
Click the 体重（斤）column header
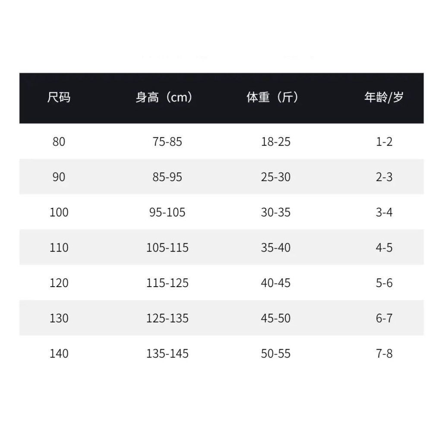[x=273, y=98]
